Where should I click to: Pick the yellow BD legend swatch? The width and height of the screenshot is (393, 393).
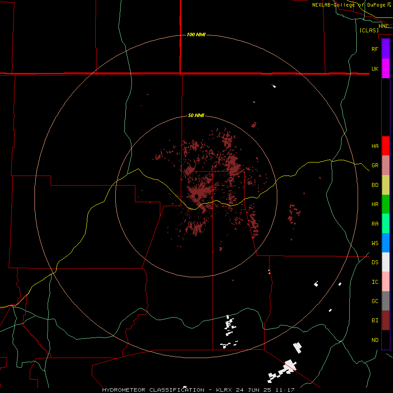(x=386, y=185)
